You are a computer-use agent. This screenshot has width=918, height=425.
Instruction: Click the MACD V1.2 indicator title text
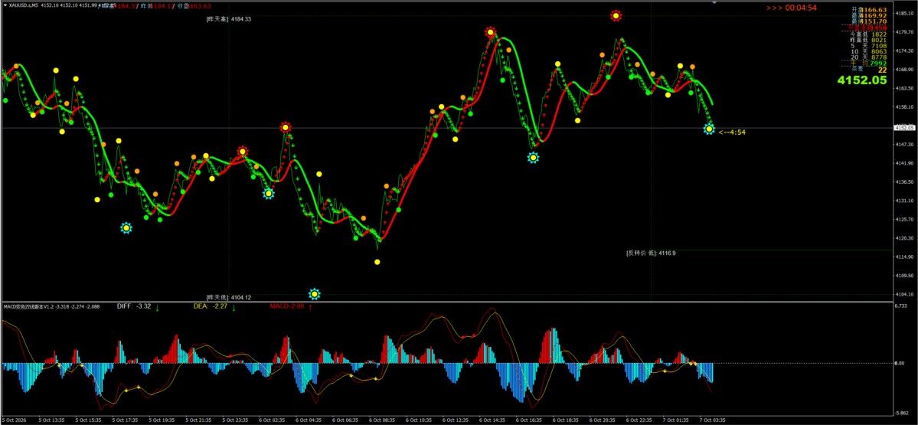pos(51,306)
